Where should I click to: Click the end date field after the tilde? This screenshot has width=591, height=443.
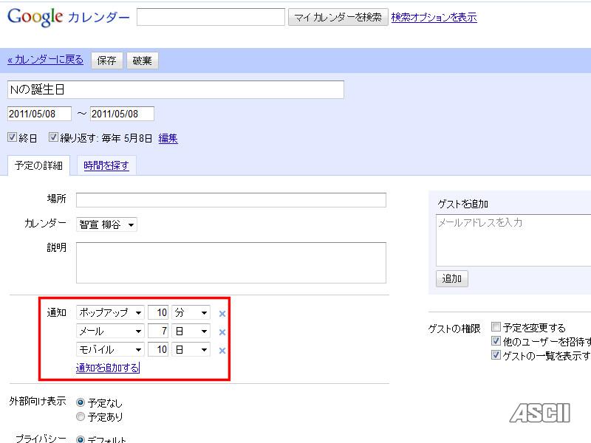(122, 114)
